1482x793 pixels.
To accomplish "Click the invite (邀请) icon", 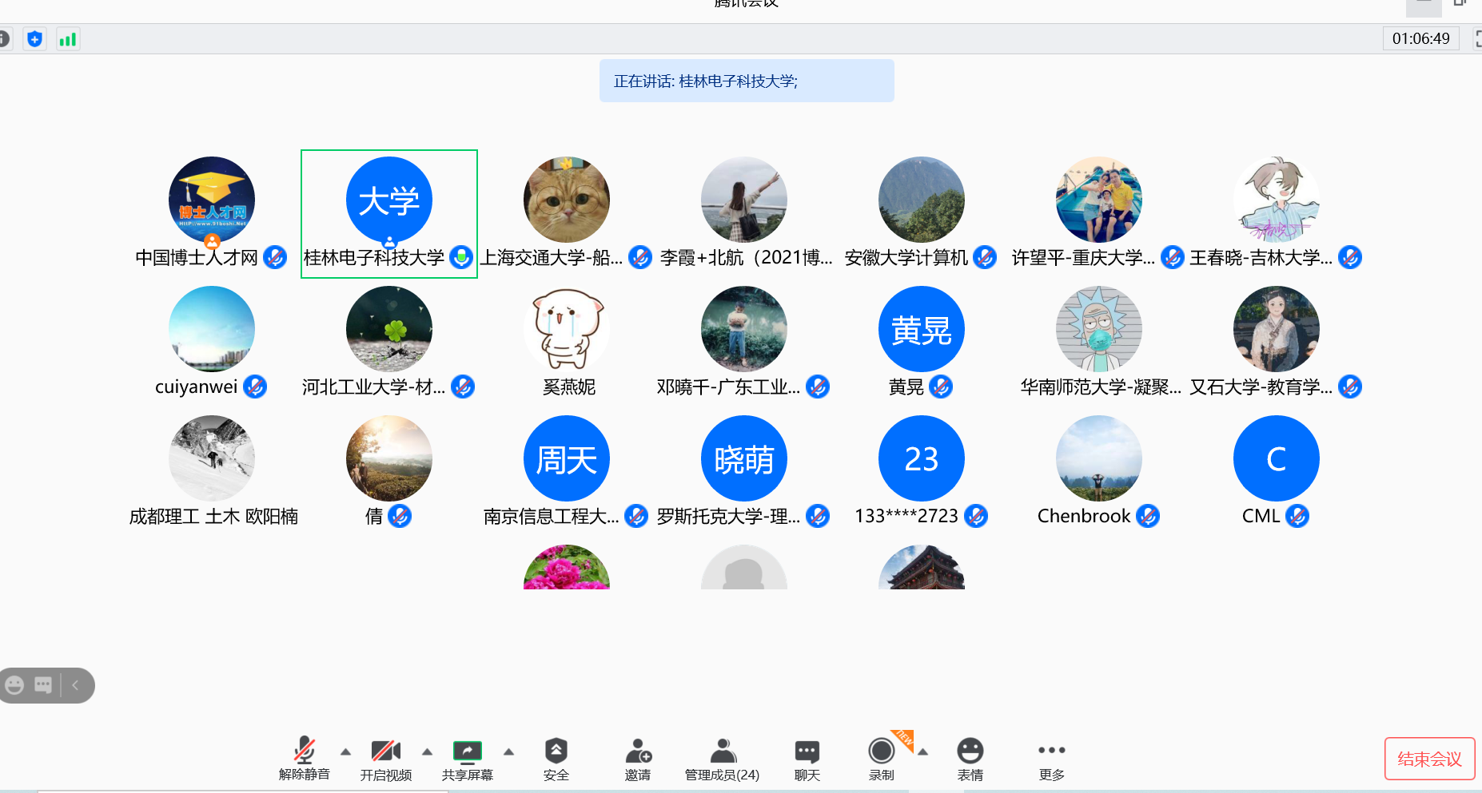I will click(638, 751).
